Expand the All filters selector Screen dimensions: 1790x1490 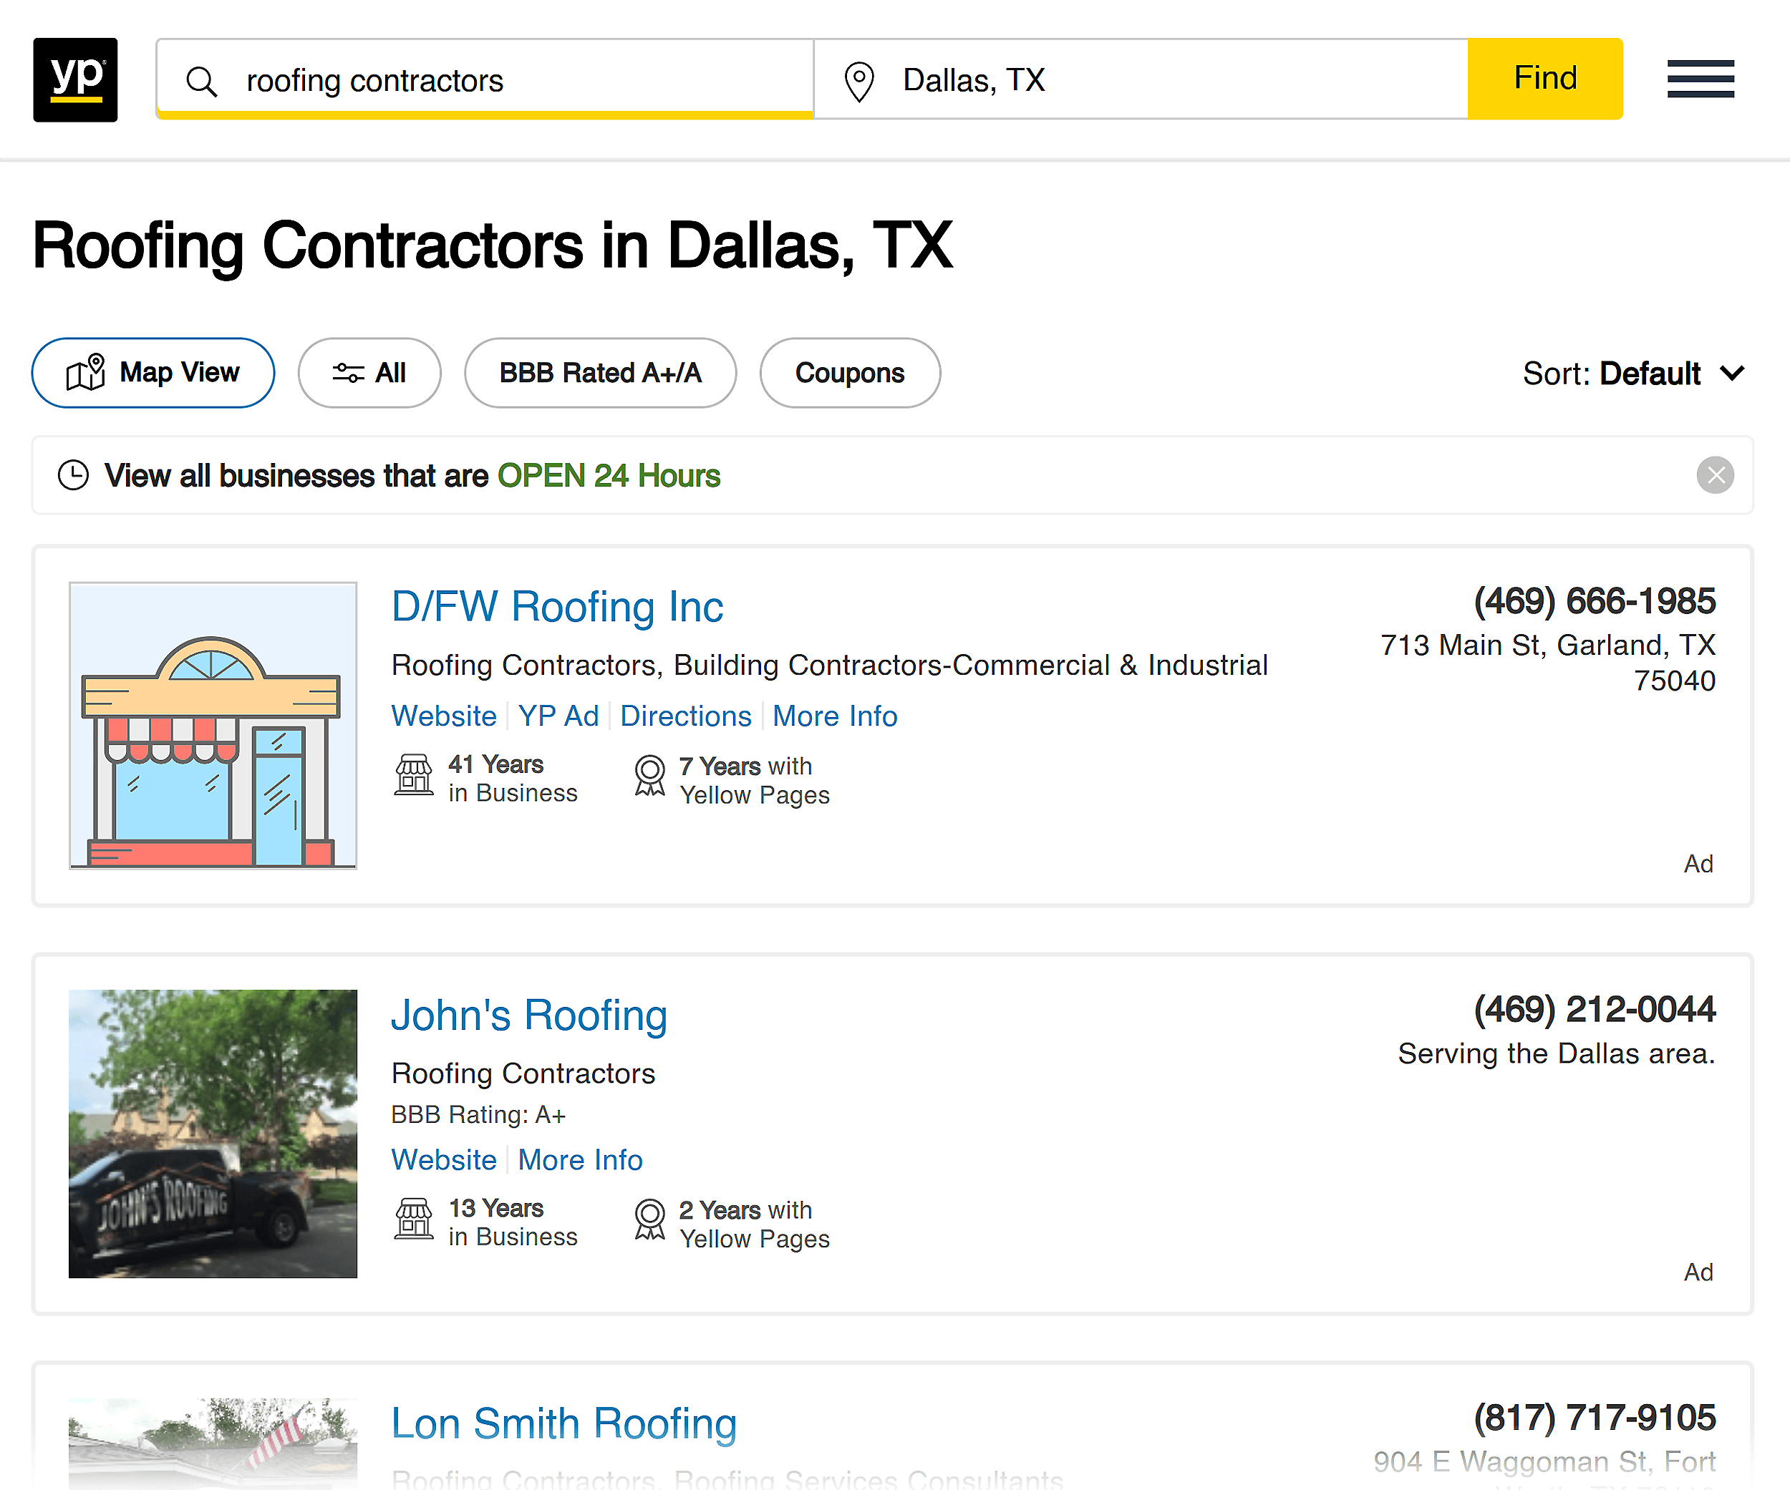click(369, 372)
